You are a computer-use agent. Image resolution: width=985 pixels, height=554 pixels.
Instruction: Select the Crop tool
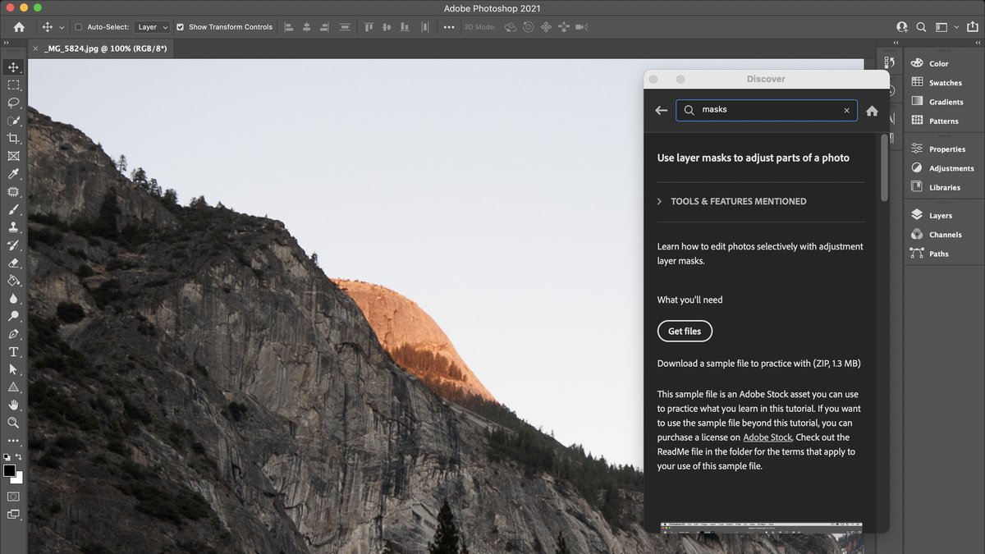(x=13, y=138)
